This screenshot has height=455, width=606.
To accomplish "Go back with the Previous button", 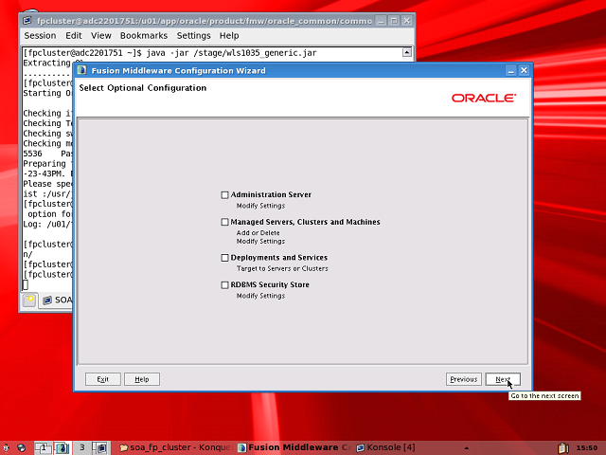I will (x=463, y=379).
